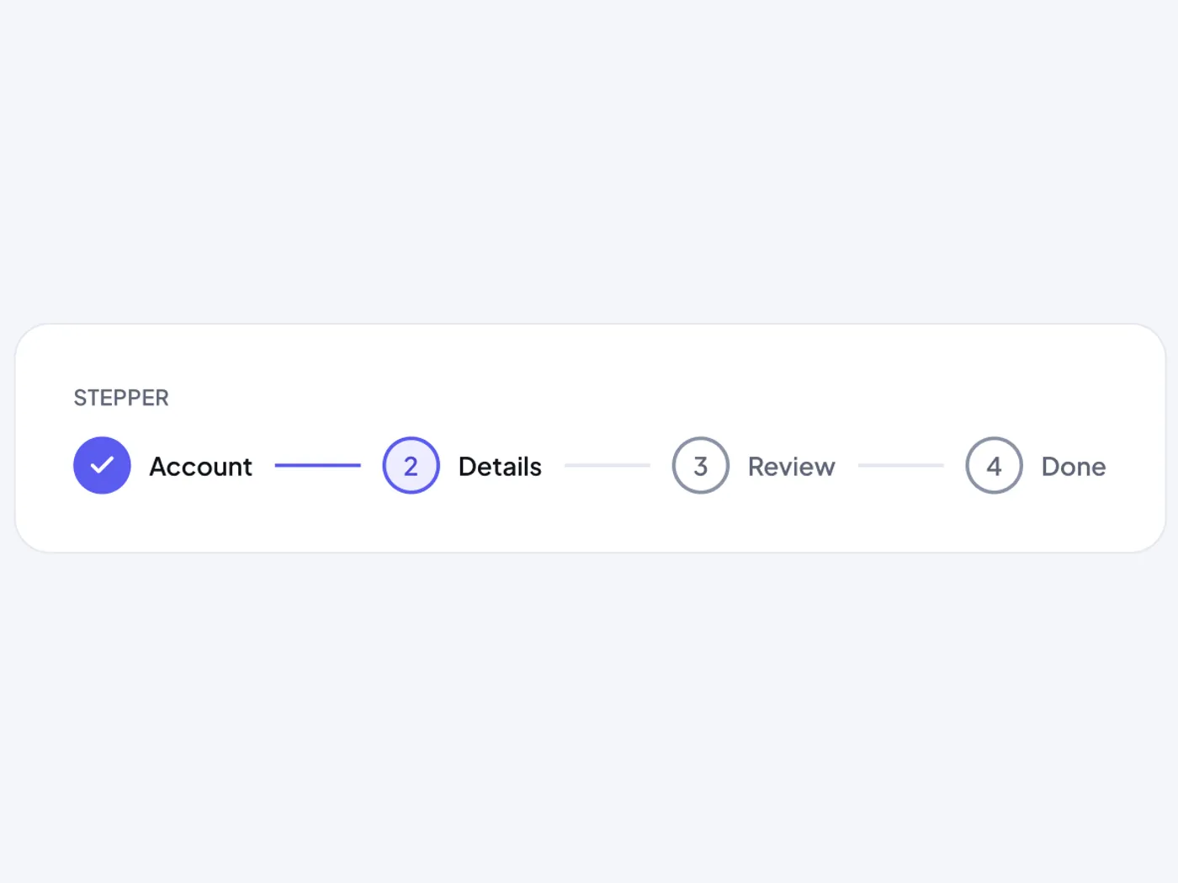Select the step 2 numbered circle
Image resolution: width=1178 pixels, height=883 pixels.
411,465
